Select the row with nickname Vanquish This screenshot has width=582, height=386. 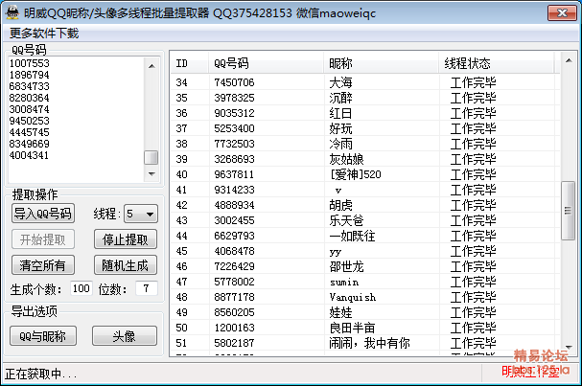[365, 297]
